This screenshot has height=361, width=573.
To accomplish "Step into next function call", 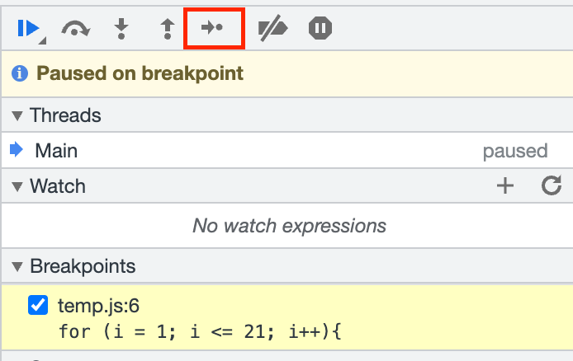I will [x=121, y=29].
